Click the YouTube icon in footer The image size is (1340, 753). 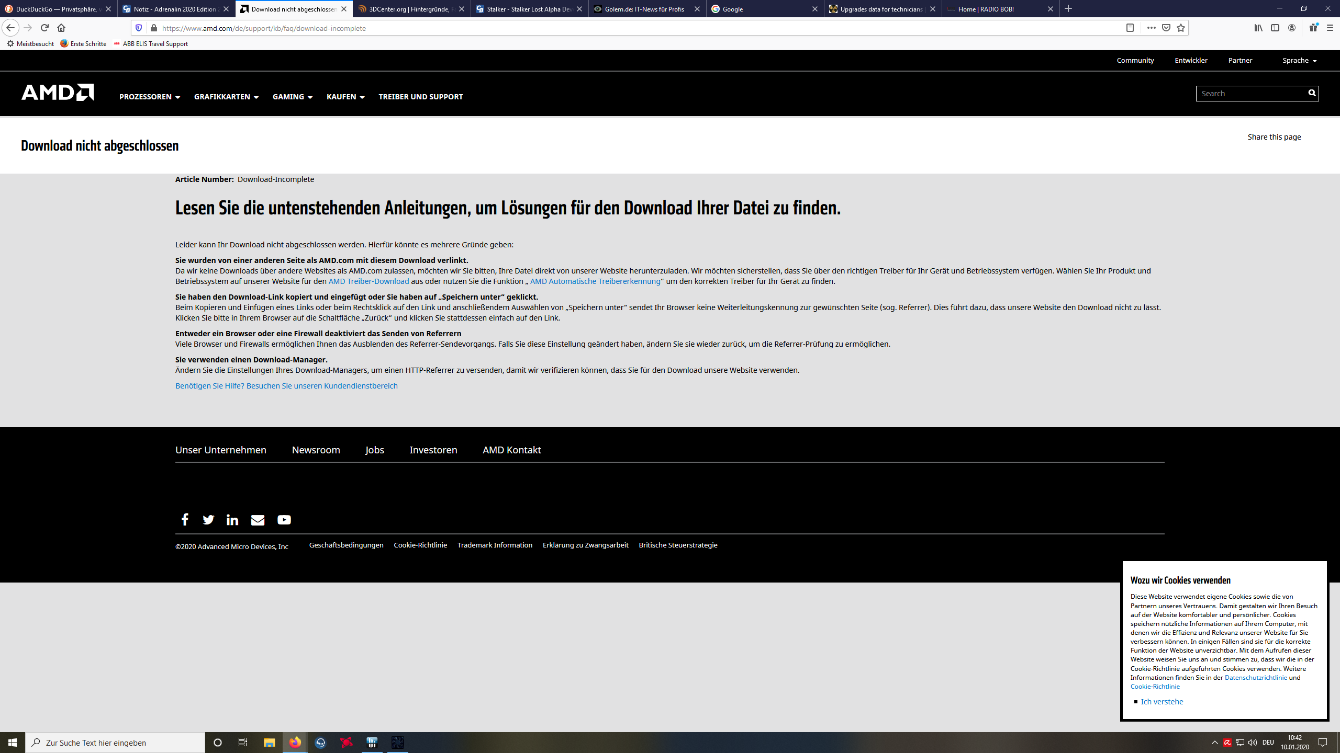(284, 519)
